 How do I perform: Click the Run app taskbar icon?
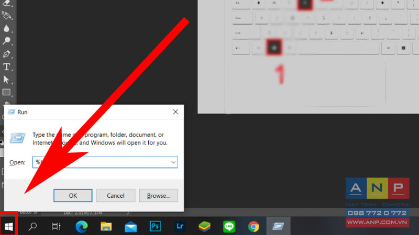click(278, 227)
